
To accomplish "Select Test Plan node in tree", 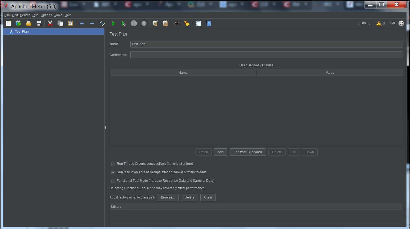I will point(54,32).
